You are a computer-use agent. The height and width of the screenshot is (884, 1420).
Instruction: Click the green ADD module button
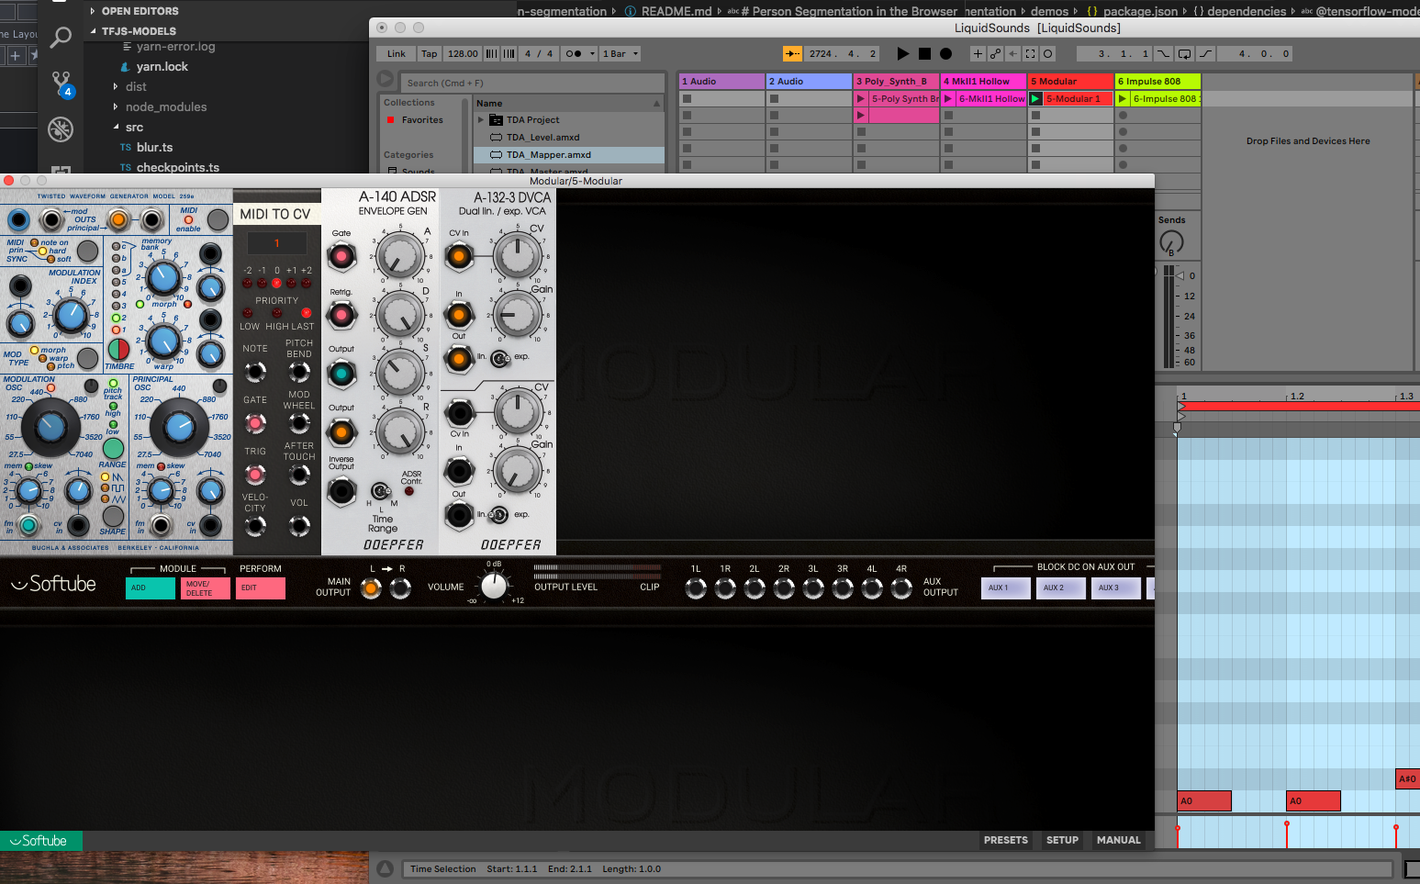click(x=150, y=588)
